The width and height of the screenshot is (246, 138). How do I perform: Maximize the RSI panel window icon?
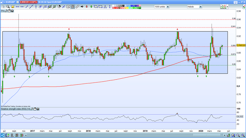[x=35, y=109]
